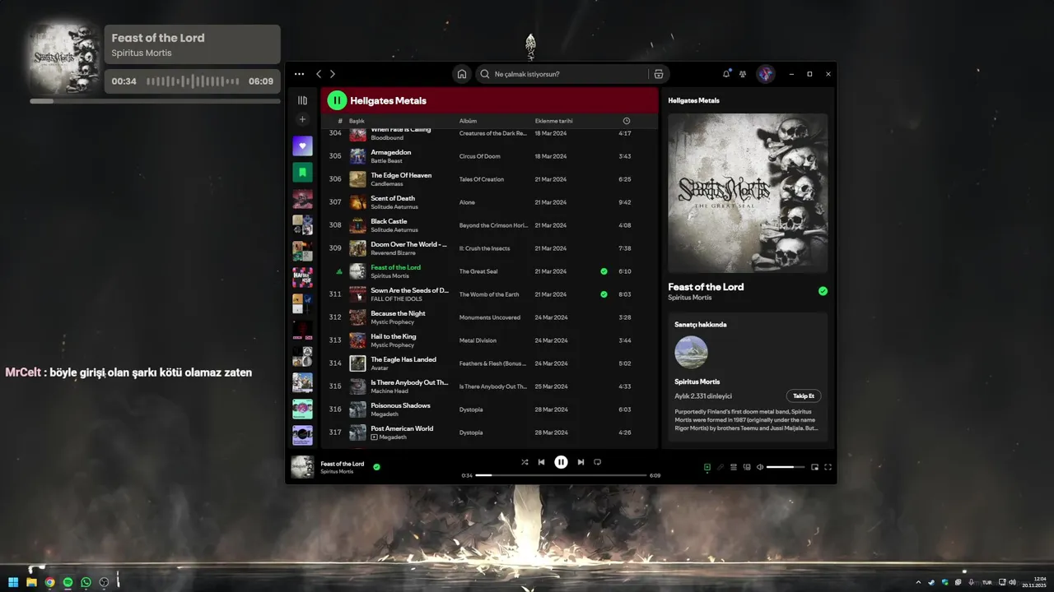Sort by Başlık column header
This screenshot has height=592, width=1054.
pos(357,121)
